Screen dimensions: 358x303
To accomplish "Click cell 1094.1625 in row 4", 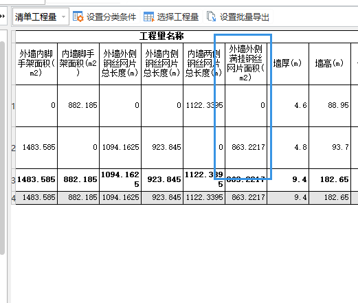I will coord(120,198).
